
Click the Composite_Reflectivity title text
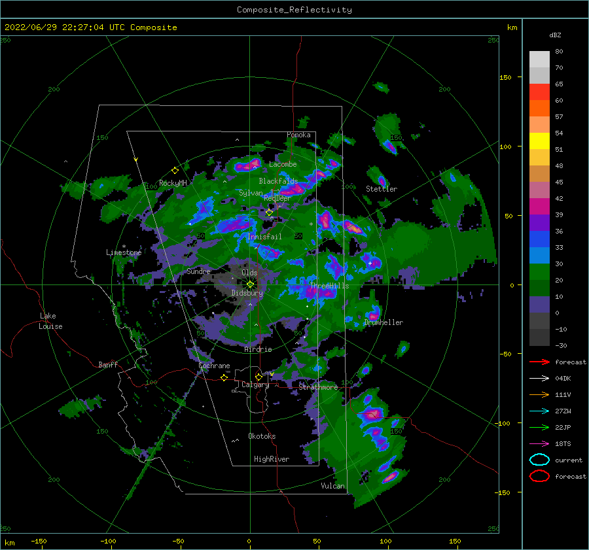[x=294, y=10]
